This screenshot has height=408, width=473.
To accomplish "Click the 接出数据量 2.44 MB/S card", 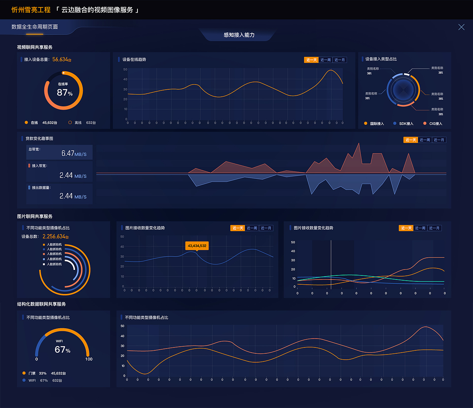I will click(x=59, y=193).
